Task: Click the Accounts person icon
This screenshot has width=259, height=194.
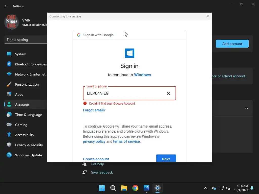Action: [9, 104]
